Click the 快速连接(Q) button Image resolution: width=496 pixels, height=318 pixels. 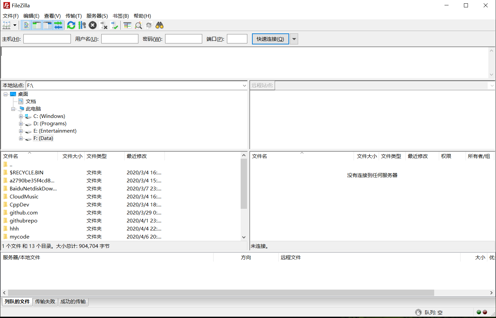(x=270, y=39)
